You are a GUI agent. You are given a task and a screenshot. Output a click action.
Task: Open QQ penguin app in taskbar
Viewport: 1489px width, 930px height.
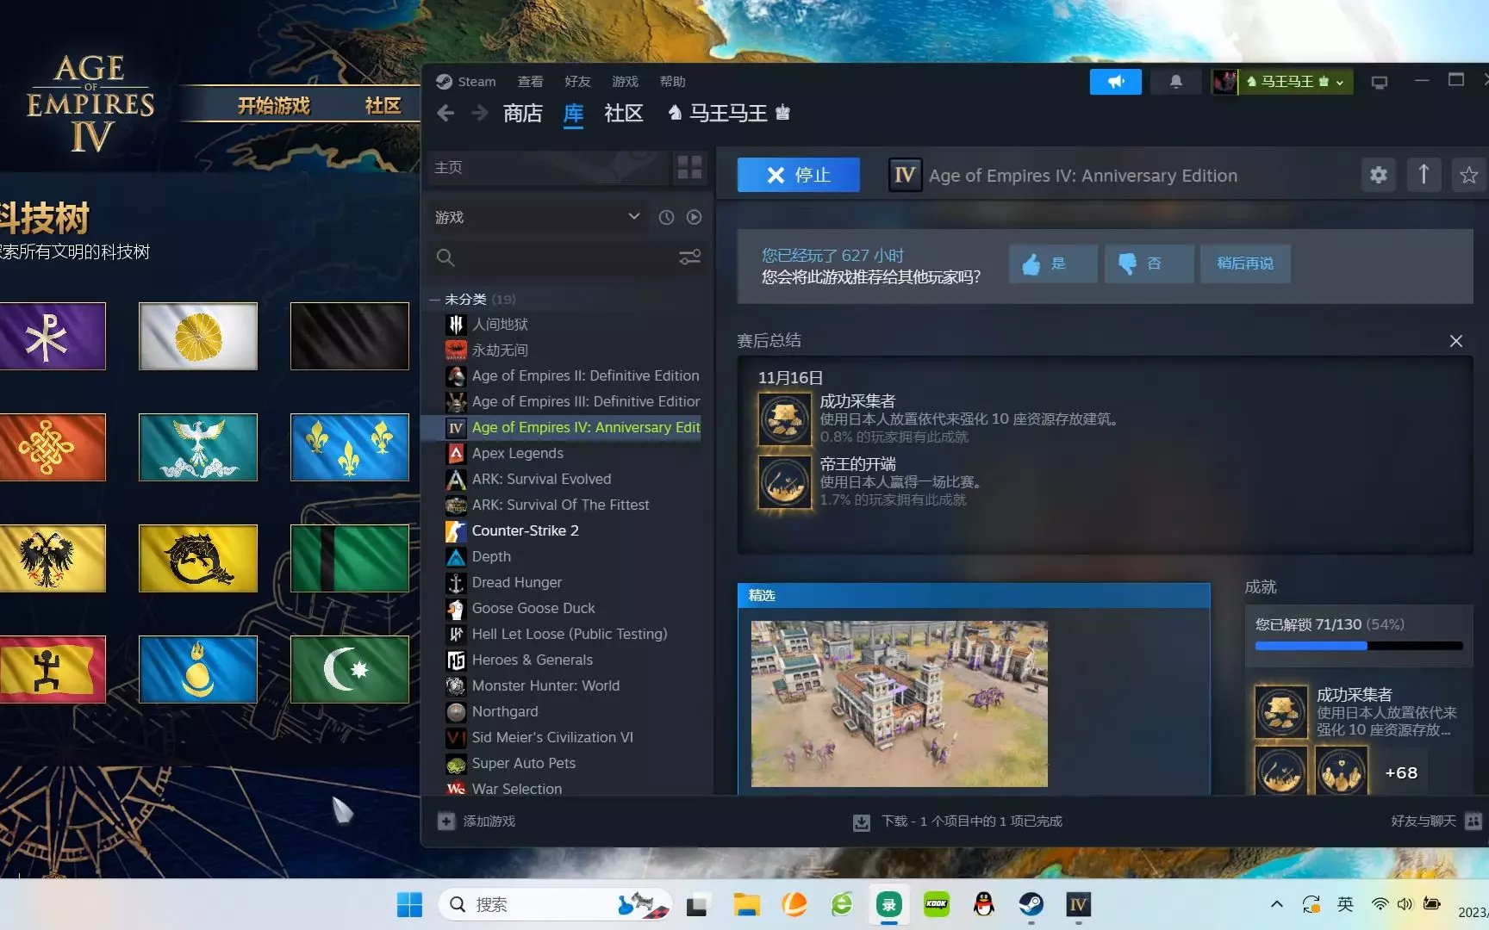(x=984, y=904)
